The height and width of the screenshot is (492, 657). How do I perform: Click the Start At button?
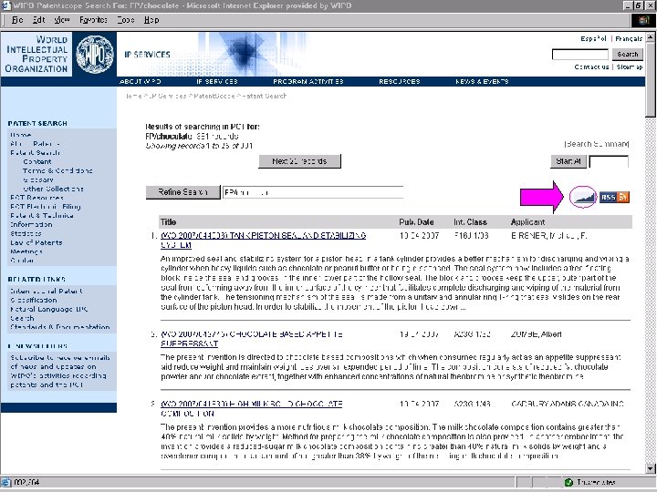click(x=568, y=161)
